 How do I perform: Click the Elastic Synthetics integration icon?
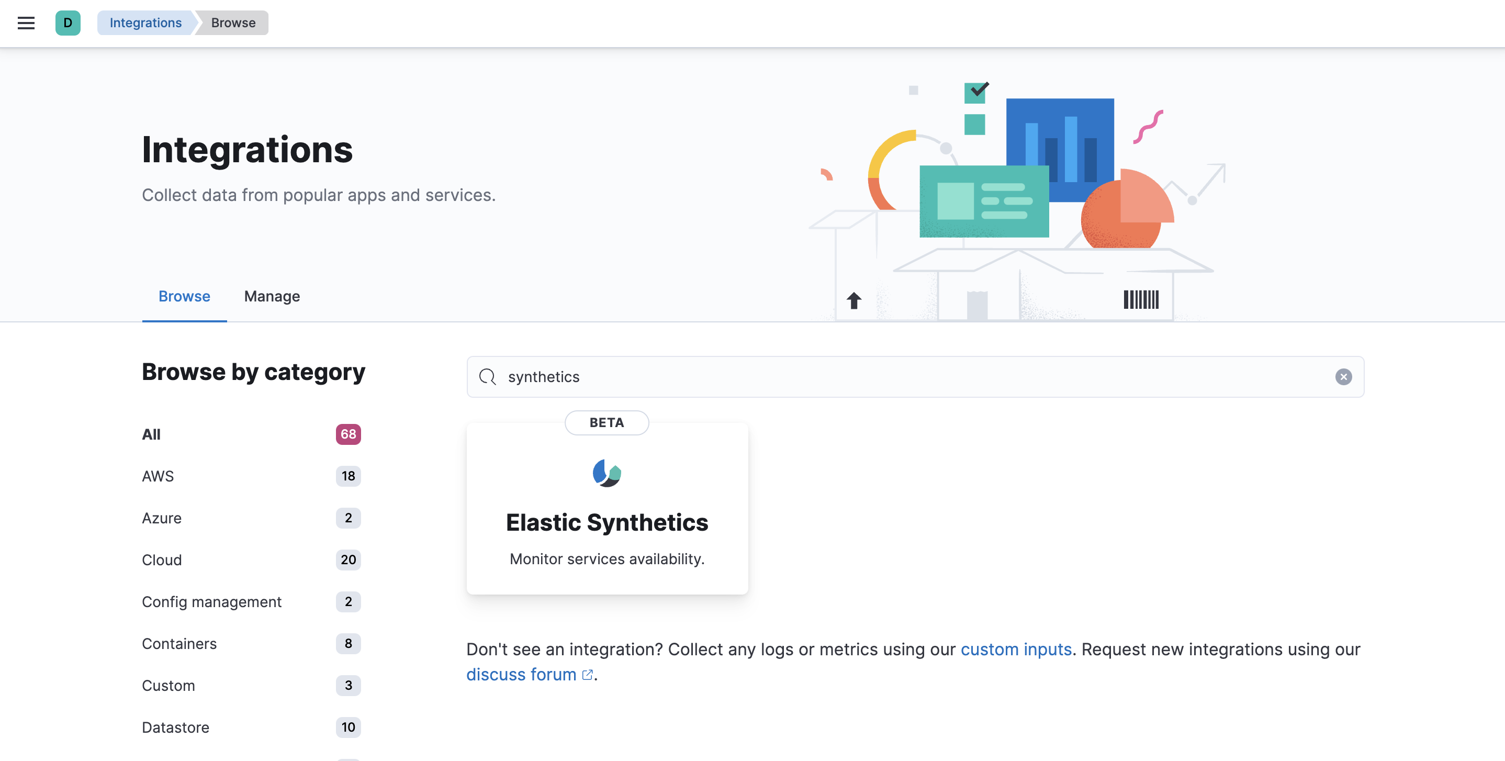(608, 473)
